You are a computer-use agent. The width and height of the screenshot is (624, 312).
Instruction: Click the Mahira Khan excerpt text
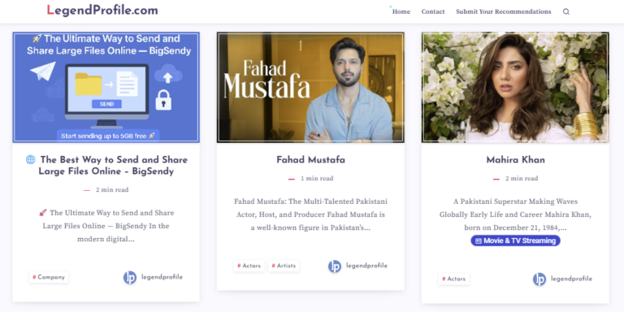(515, 214)
